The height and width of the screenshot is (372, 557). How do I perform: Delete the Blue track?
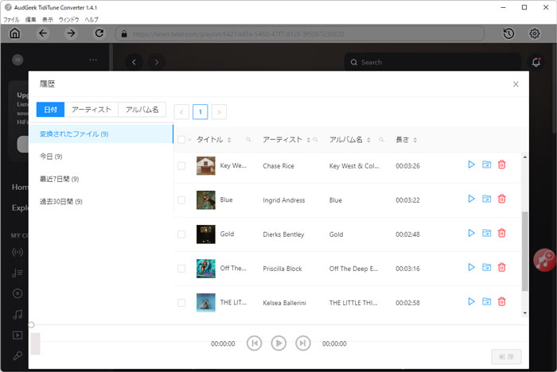(x=501, y=199)
